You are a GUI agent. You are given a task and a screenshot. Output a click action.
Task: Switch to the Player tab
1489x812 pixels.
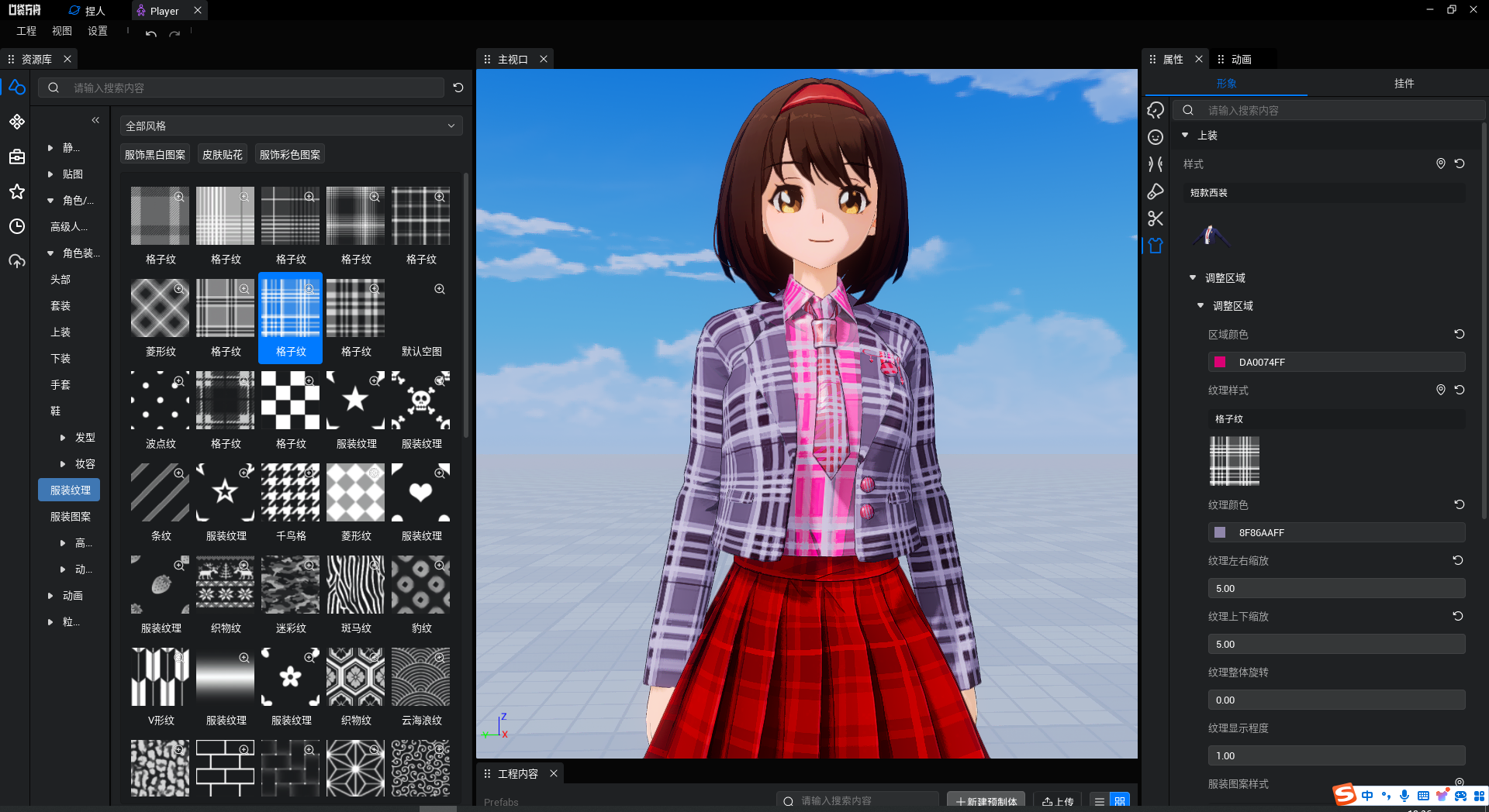tap(164, 11)
